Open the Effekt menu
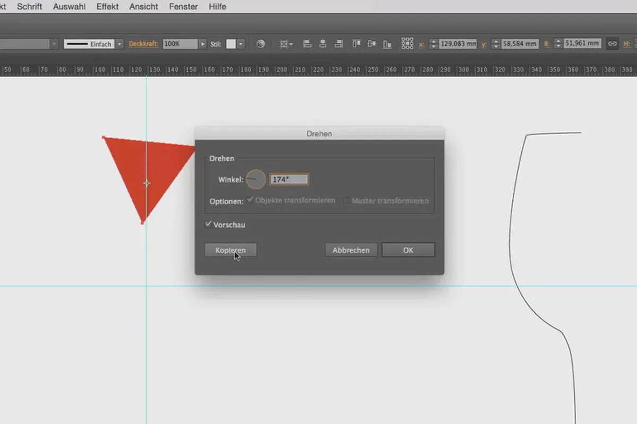This screenshot has width=637, height=424. [x=108, y=6]
